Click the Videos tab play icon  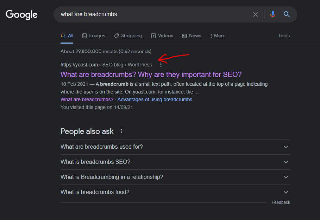(153, 35)
